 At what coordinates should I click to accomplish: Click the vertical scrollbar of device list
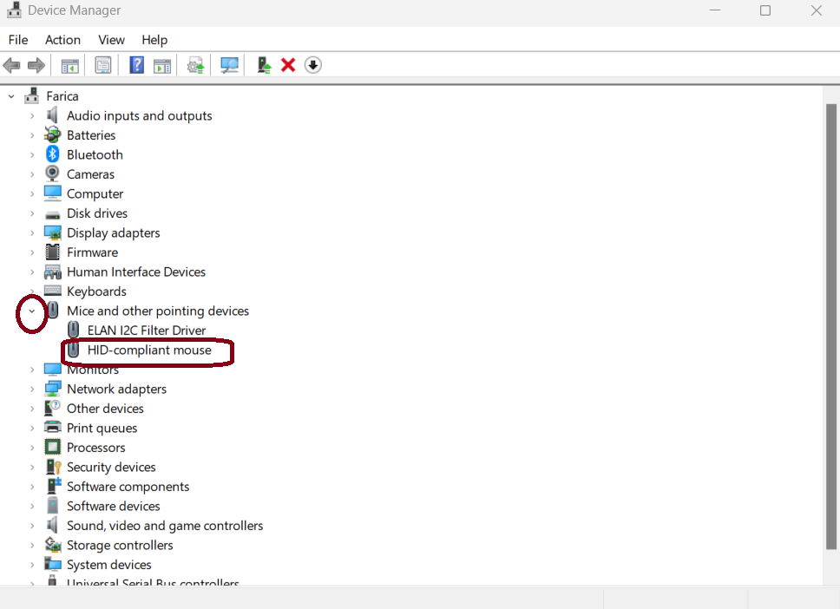[x=830, y=321]
